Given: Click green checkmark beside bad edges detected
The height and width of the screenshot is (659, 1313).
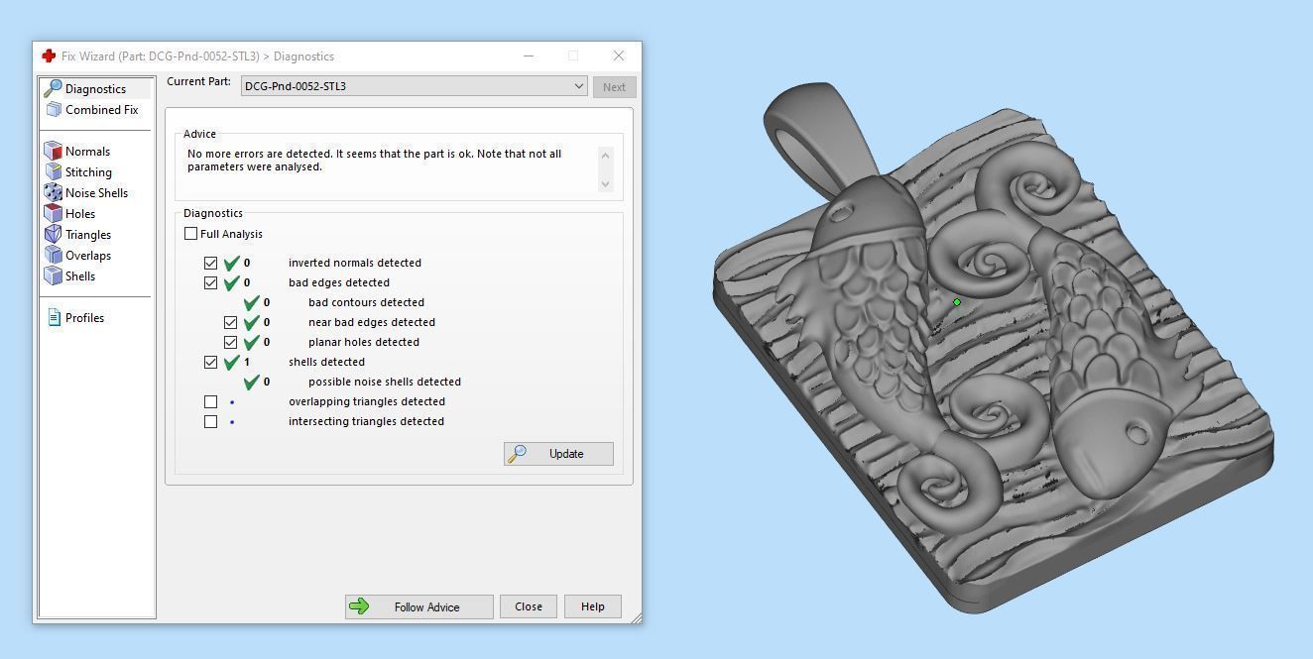Looking at the screenshot, I should [232, 282].
